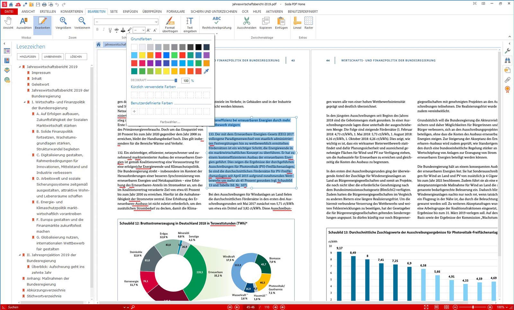
Task: Click the HINZUFÜGEN bookmark button
Action: click(x=28, y=57)
